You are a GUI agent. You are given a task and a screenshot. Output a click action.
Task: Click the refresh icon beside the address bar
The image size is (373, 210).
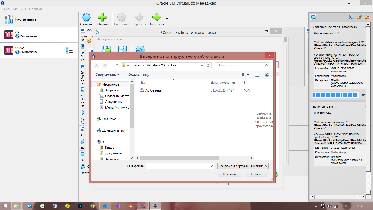point(208,65)
